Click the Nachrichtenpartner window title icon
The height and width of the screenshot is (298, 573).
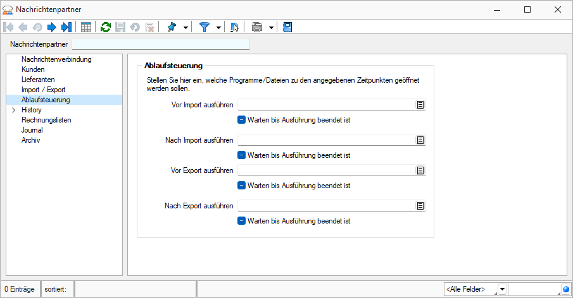tap(8, 10)
